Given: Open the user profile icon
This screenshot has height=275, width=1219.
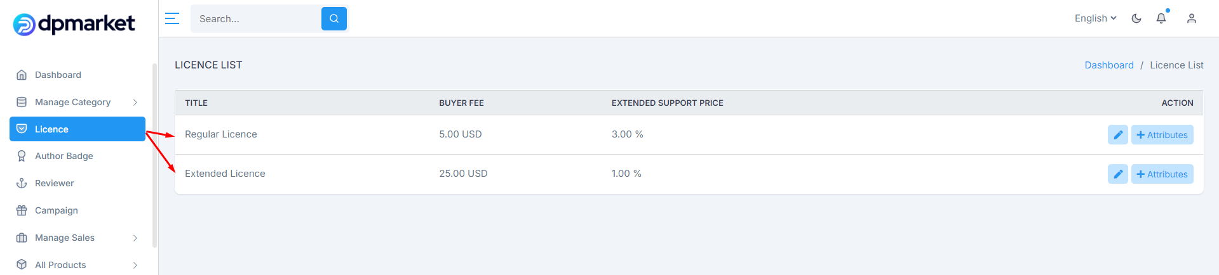Looking at the screenshot, I should tap(1192, 18).
